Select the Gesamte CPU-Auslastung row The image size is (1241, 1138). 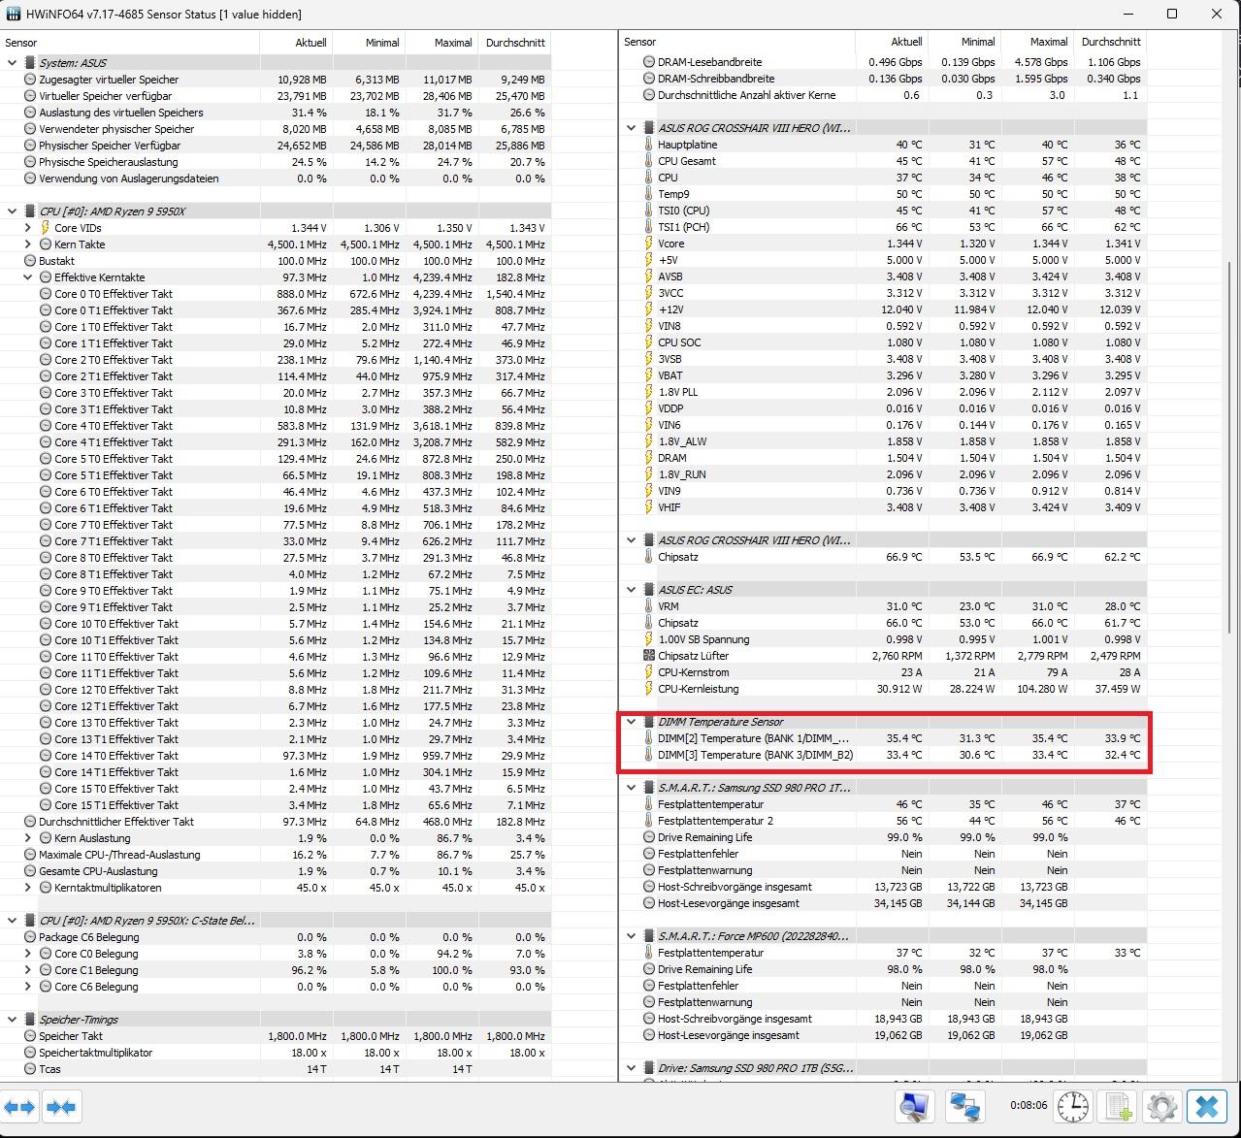(276, 871)
